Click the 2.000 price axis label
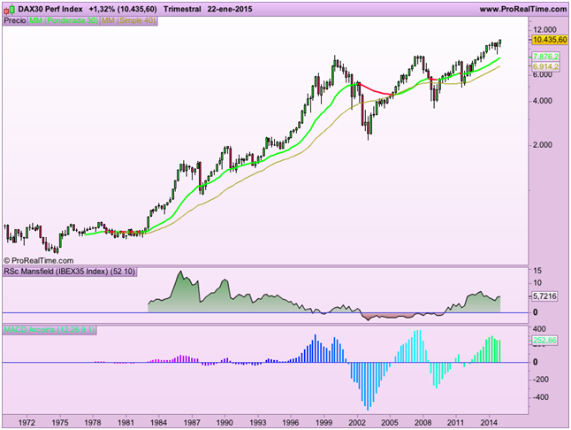Screen dimensions: 571x430 coord(543,145)
